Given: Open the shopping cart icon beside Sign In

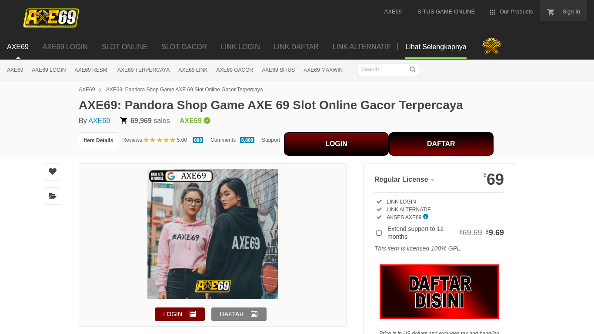Looking at the screenshot, I should [x=551, y=12].
